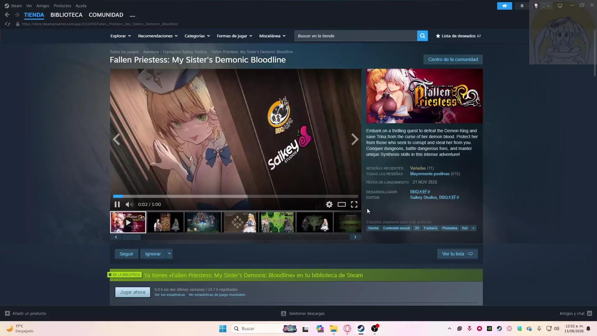The height and width of the screenshot is (336, 597).
Task: Expand the Miscelánea menu
Action: click(x=272, y=36)
